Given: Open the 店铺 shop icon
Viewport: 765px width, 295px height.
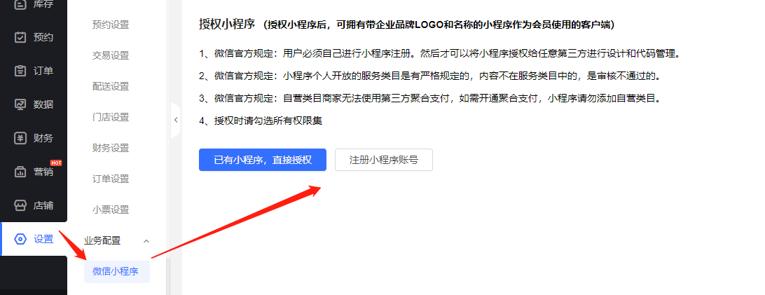Looking at the screenshot, I should (20, 205).
